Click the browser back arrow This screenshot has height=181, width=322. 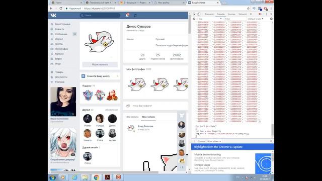pos(51,9)
